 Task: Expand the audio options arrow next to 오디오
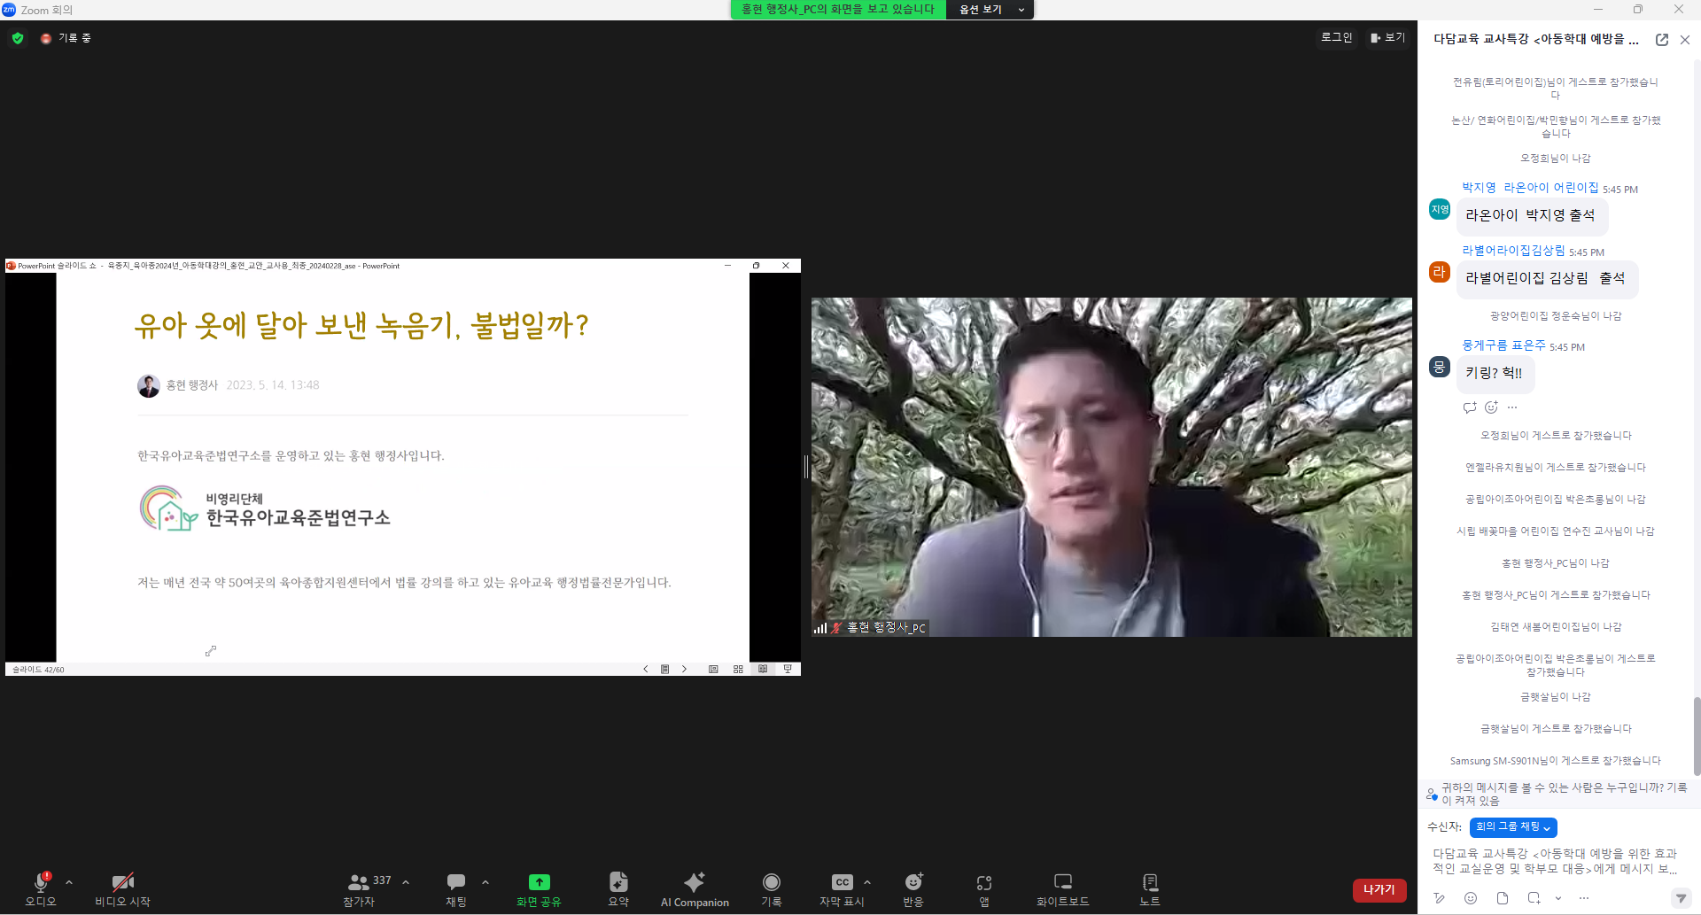(69, 882)
